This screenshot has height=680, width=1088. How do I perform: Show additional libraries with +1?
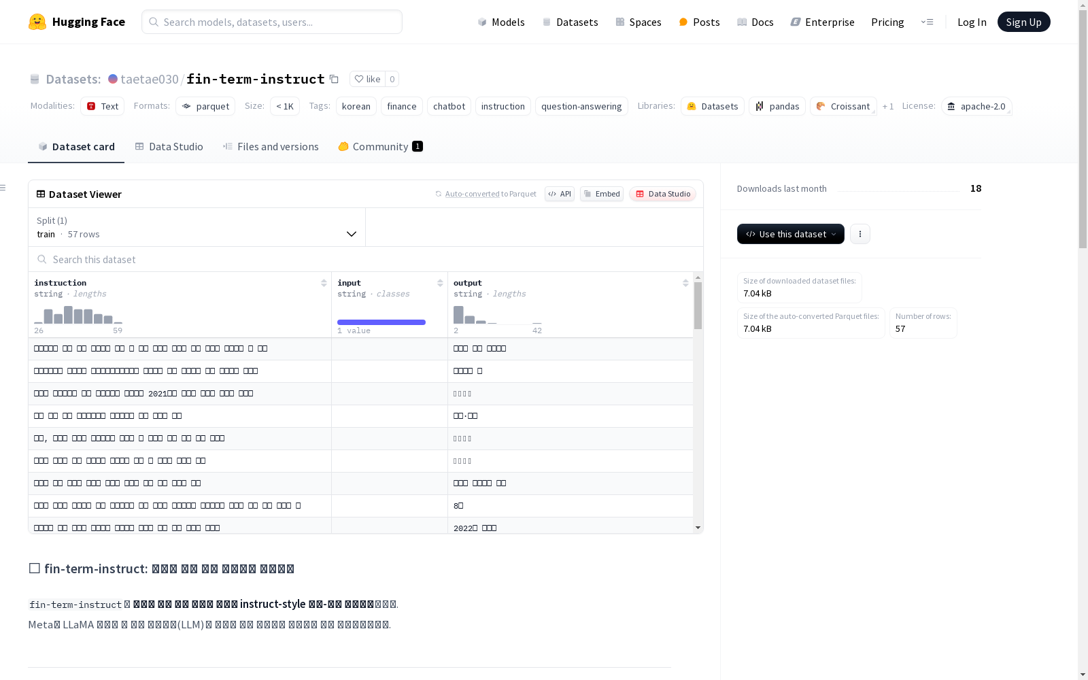pyautogui.click(x=888, y=106)
